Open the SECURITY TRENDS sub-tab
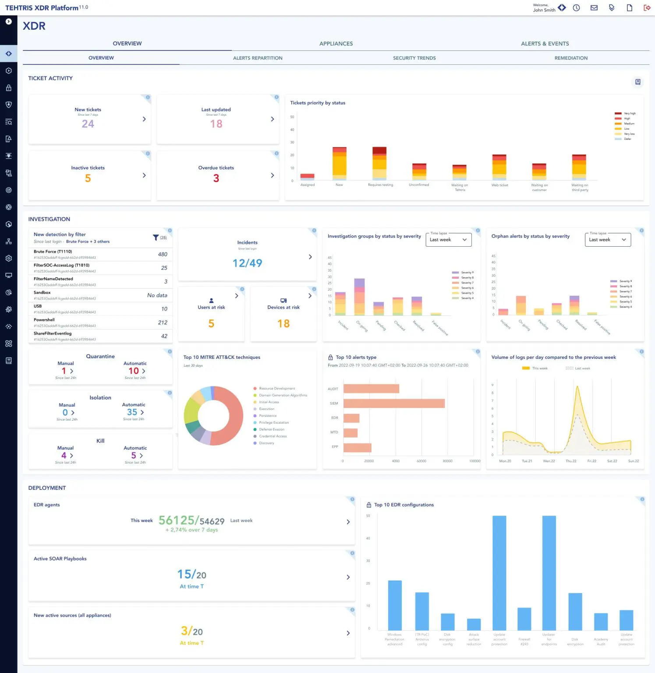 pos(414,58)
